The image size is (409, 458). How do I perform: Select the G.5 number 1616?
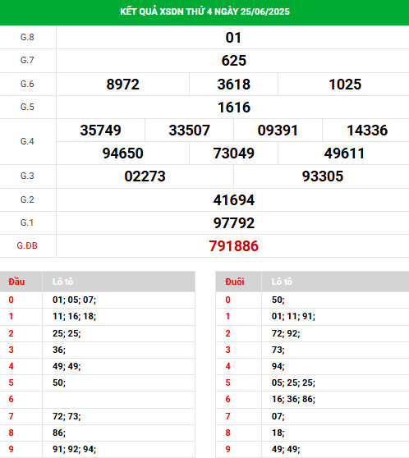pos(234,108)
